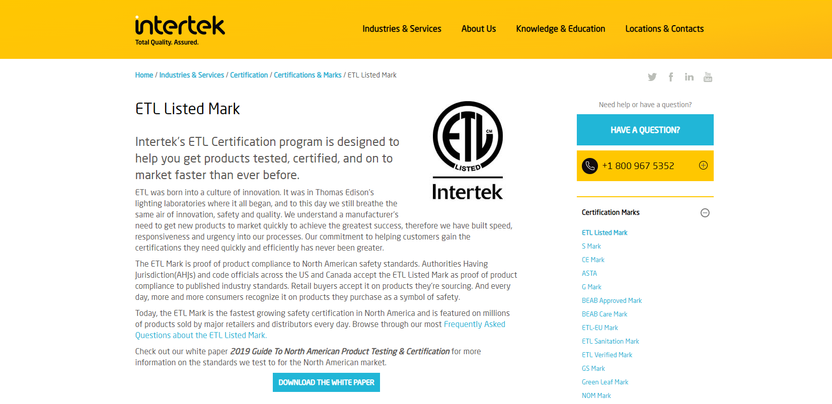This screenshot has width=832, height=404.
Task: Select CE Mark in sidebar
Action: tap(593, 260)
